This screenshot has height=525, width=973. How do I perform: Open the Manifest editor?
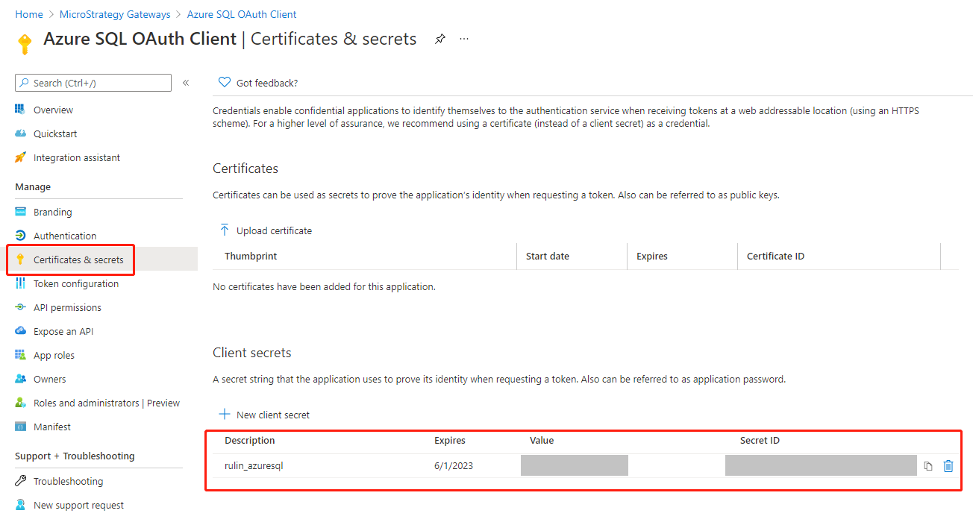click(52, 427)
